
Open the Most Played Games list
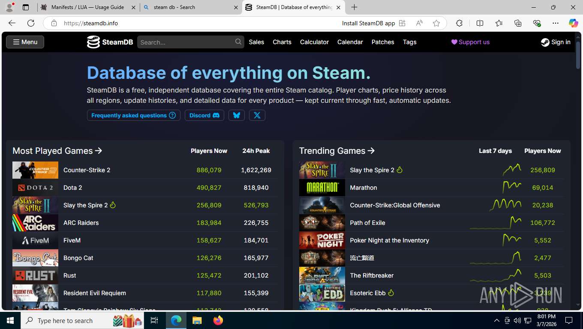(x=57, y=151)
